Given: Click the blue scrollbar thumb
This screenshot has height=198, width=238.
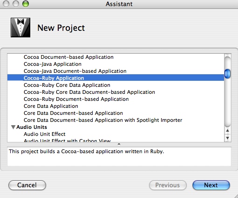Looking at the screenshot, I should pos(227,73).
